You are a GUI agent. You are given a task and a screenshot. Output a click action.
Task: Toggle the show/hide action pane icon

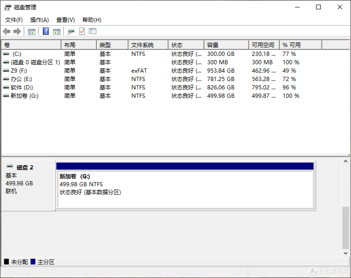click(57, 32)
